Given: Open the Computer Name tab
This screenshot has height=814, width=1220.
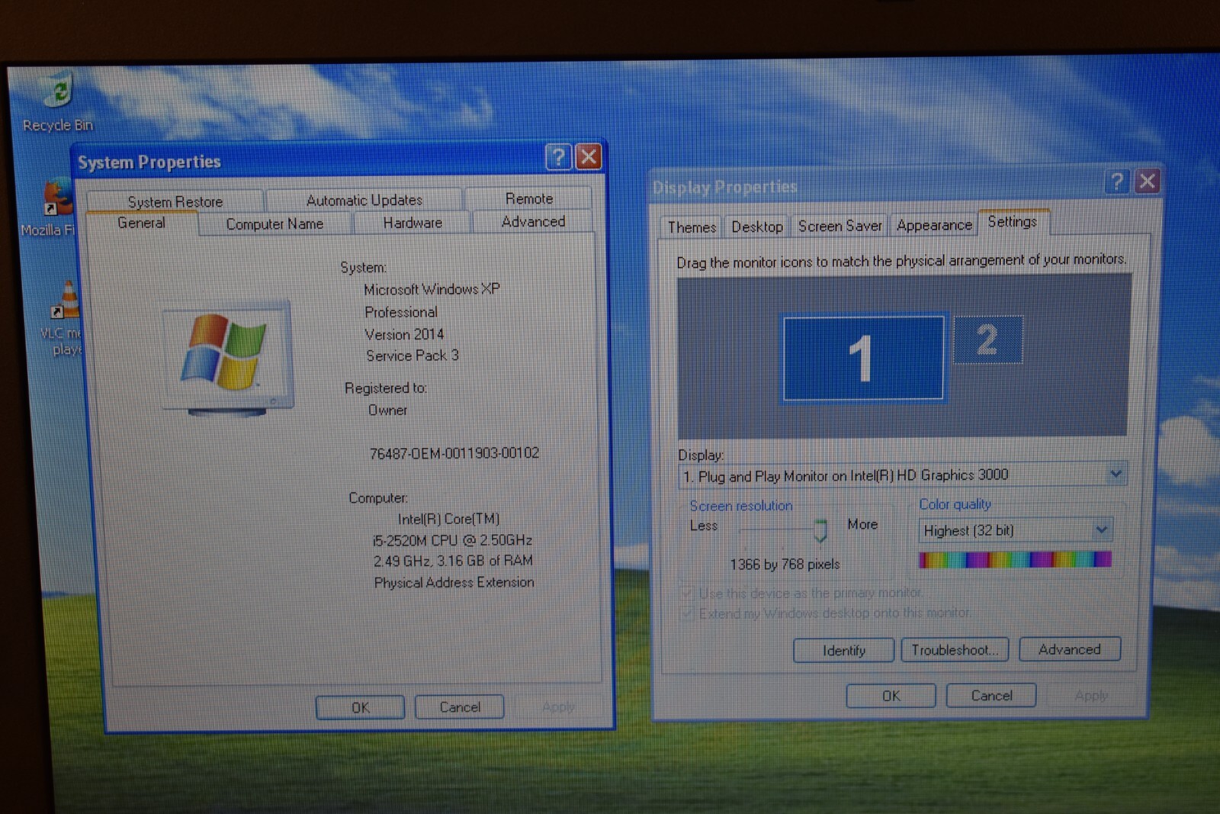Looking at the screenshot, I should (274, 224).
